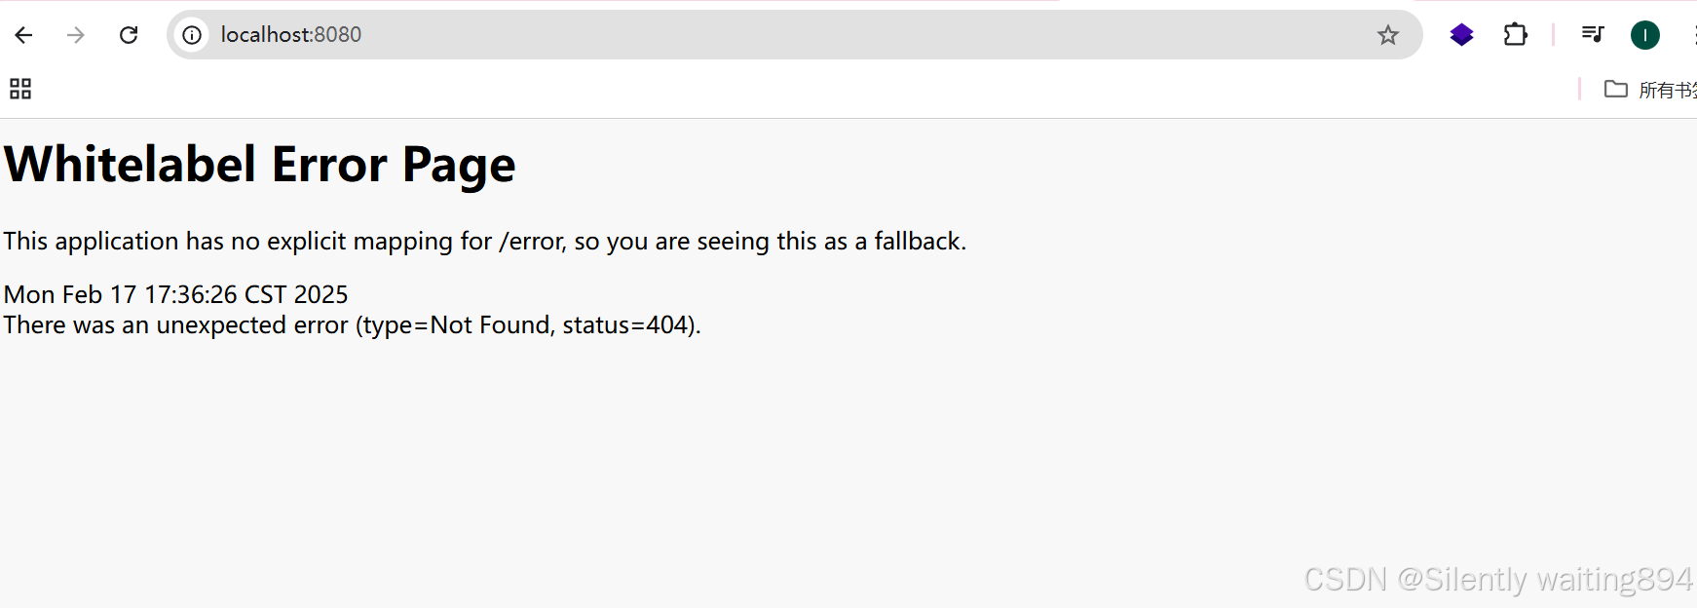Click the Whitelabel Error Page heading
Image resolution: width=1697 pixels, height=608 pixels.
(259, 165)
